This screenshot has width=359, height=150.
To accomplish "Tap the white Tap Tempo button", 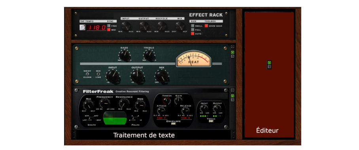I will pyautogui.click(x=82, y=27).
